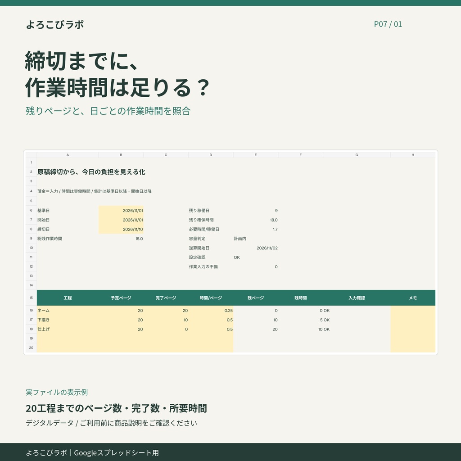Click the '下描き' process cell

click(x=68, y=320)
